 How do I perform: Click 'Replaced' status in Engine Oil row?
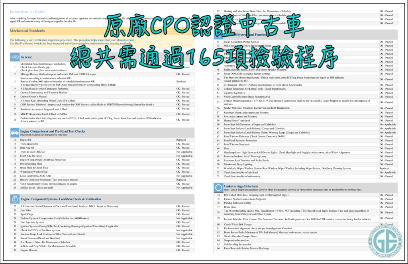coord(181,140)
